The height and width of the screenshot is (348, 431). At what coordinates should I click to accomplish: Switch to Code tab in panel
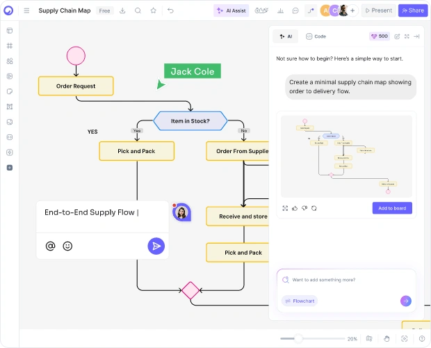click(316, 36)
